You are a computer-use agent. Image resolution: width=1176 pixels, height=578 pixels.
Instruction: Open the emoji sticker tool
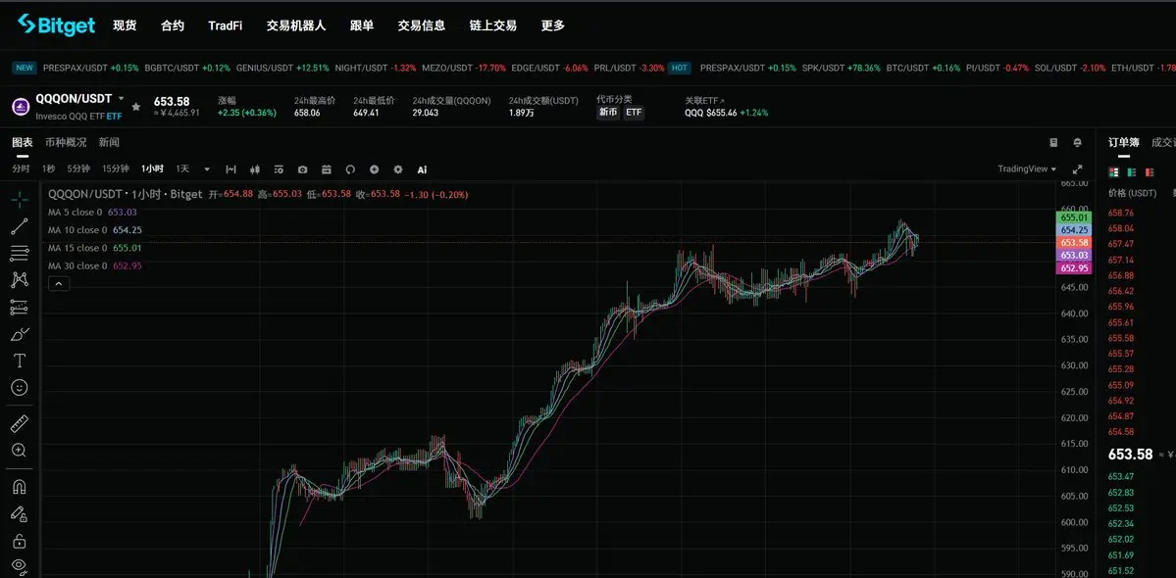click(20, 387)
